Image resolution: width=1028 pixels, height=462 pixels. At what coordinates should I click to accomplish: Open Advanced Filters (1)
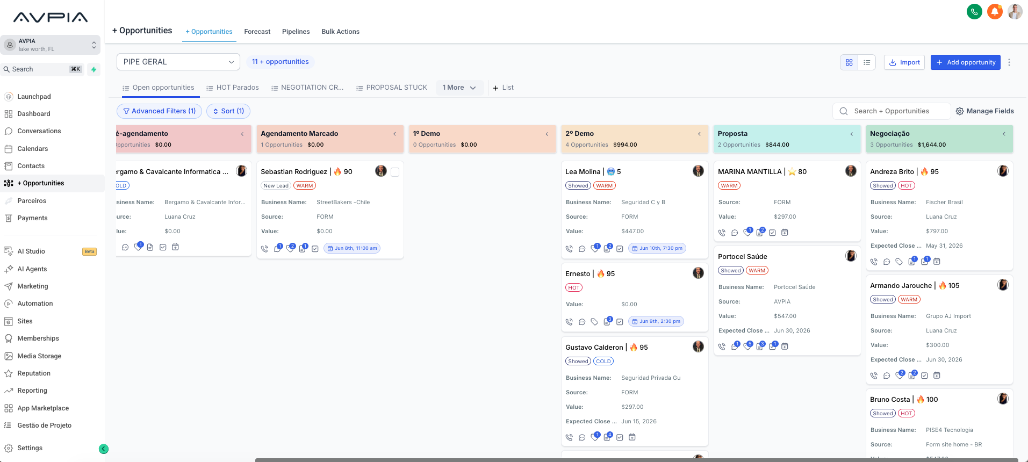coord(160,111)
